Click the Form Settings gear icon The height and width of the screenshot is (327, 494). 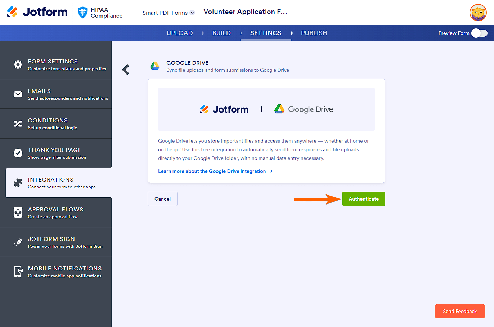(x=18, y=64)
